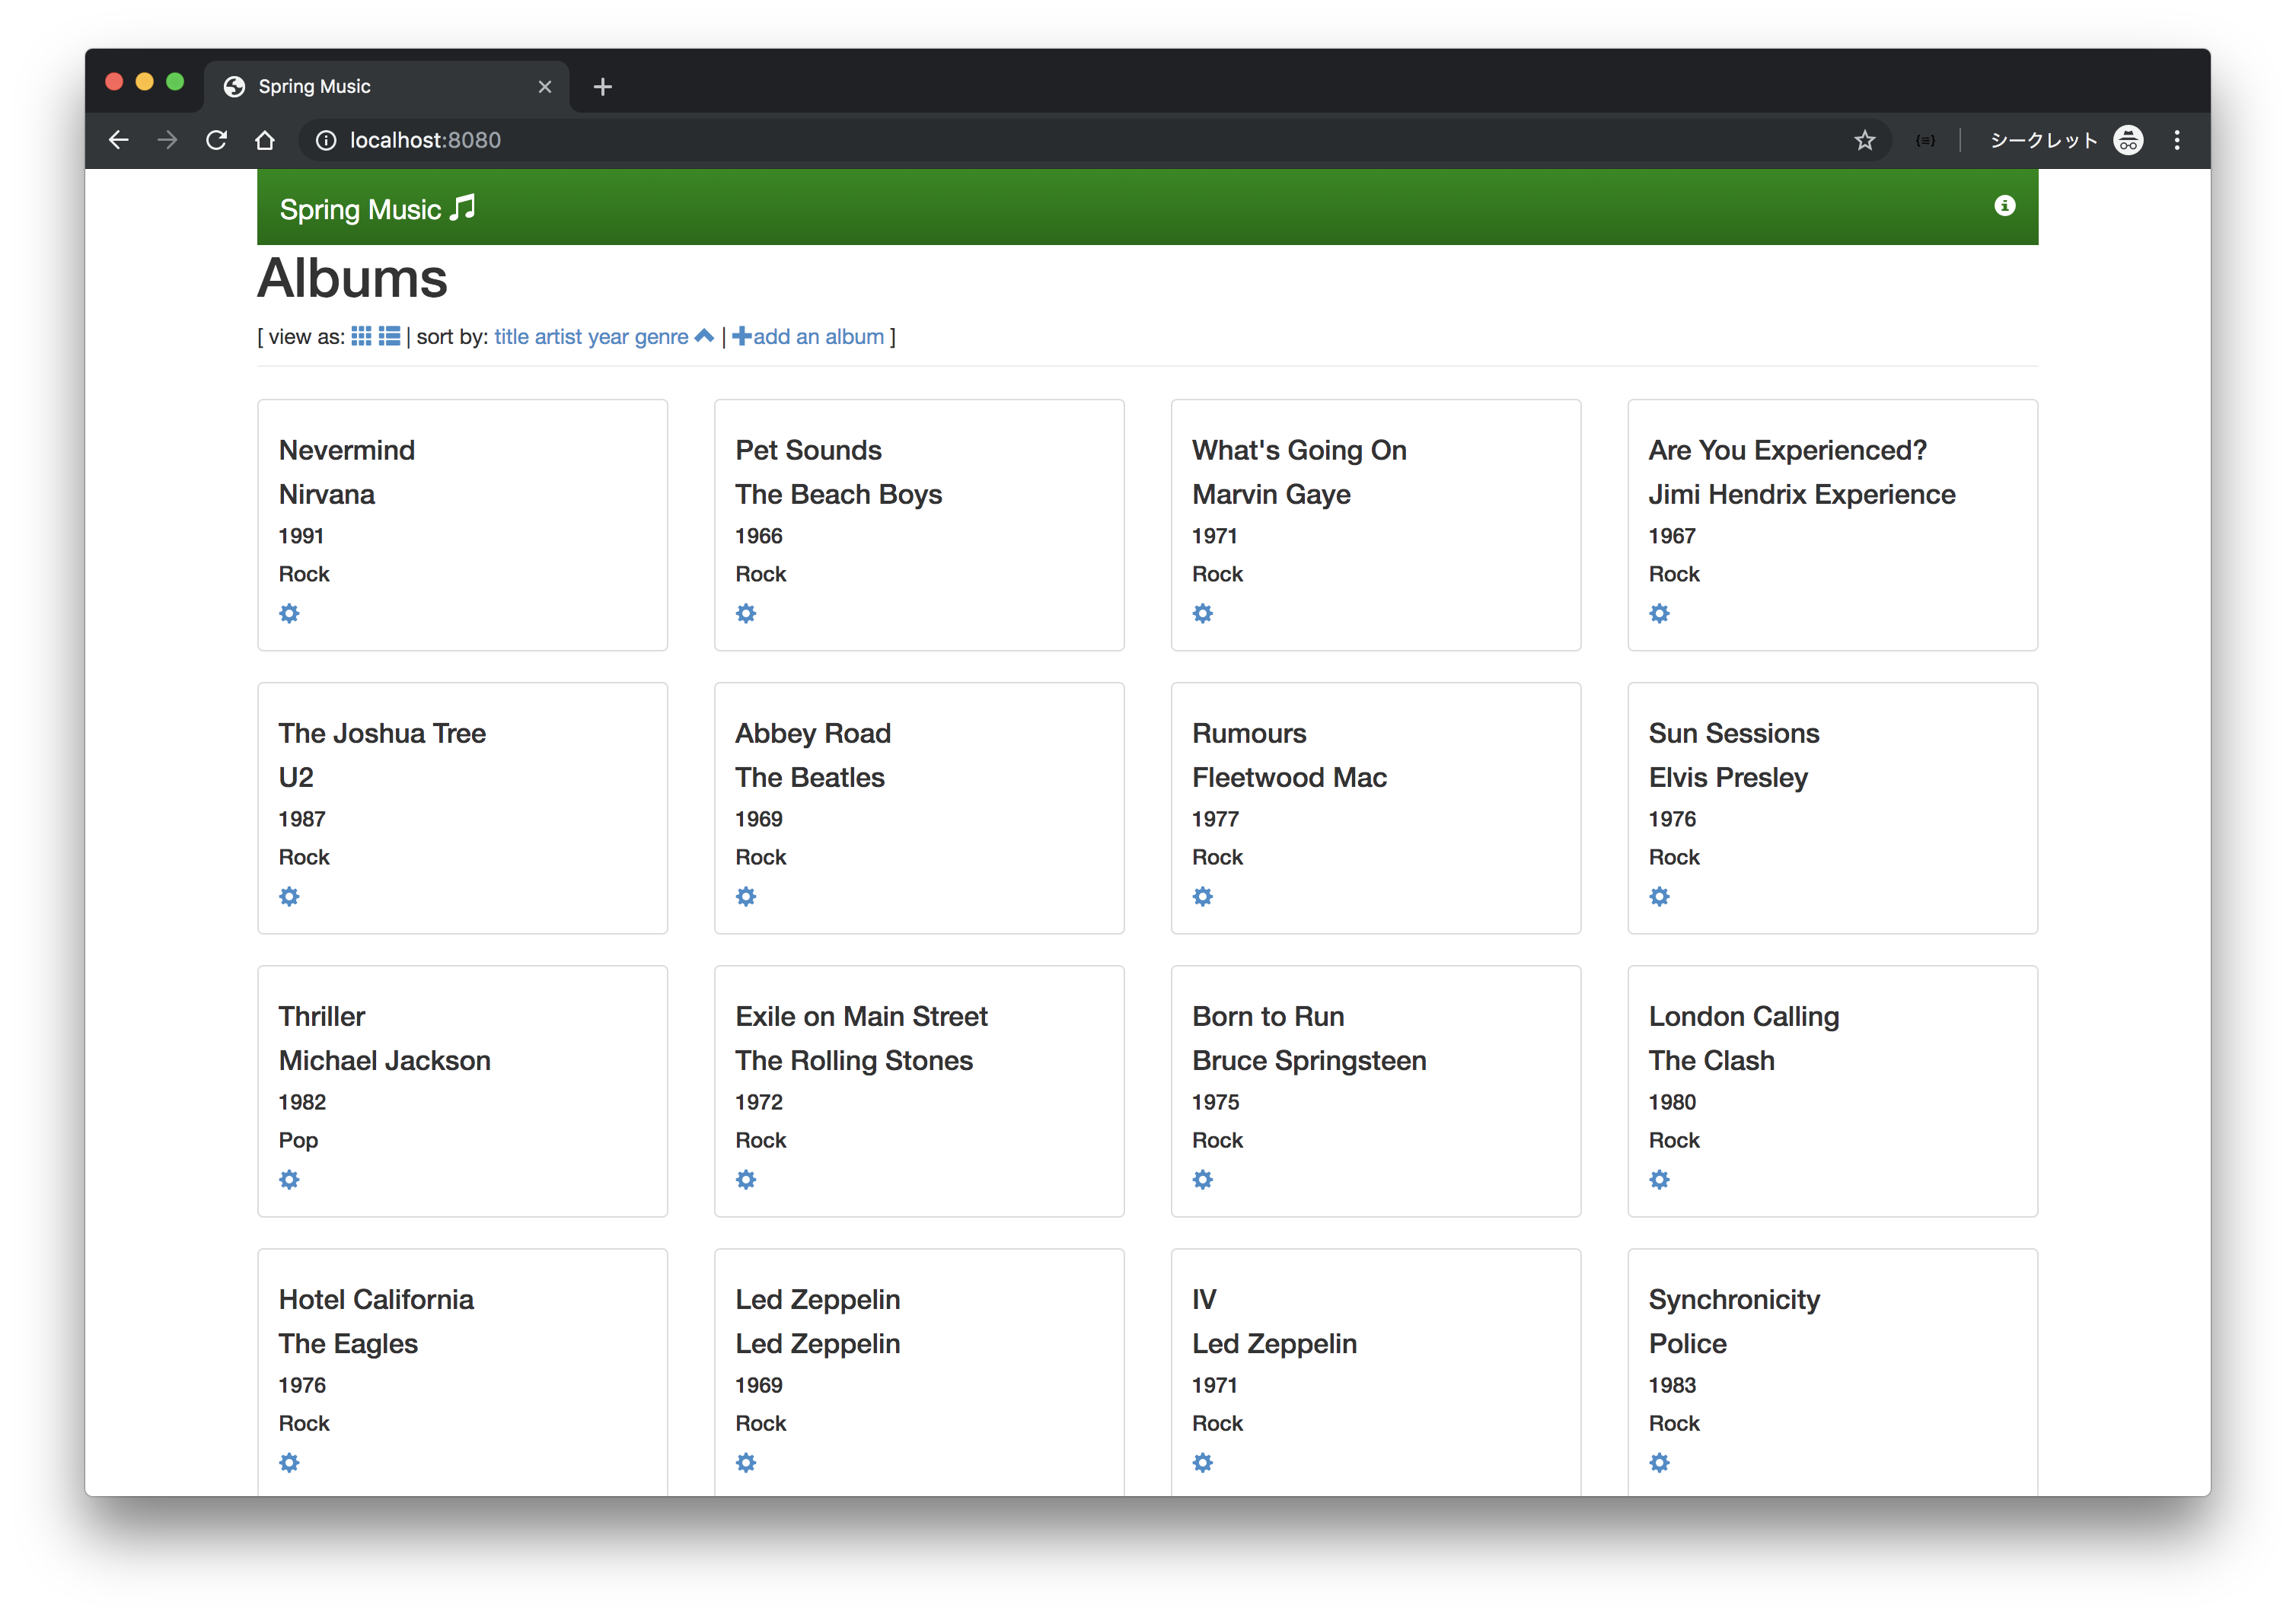The image size is (2296, 1618).
Task: Click the London Calling gear icon
Action: coord(1659,1179)
